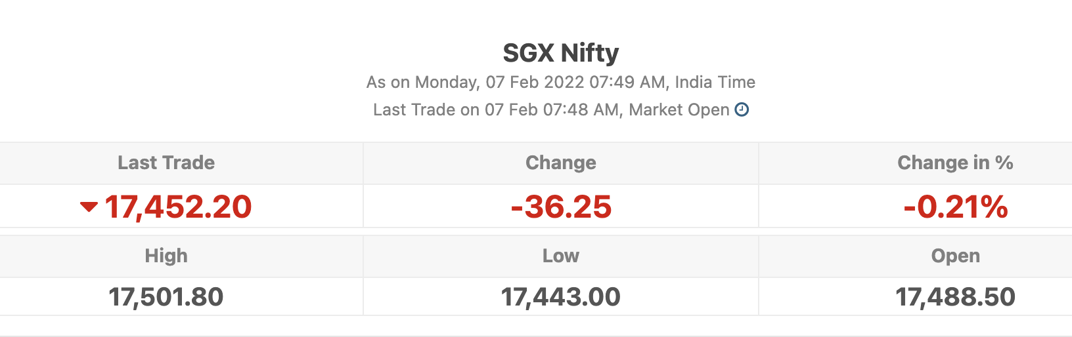Select the SGX Nifty heading

[561, 52]
